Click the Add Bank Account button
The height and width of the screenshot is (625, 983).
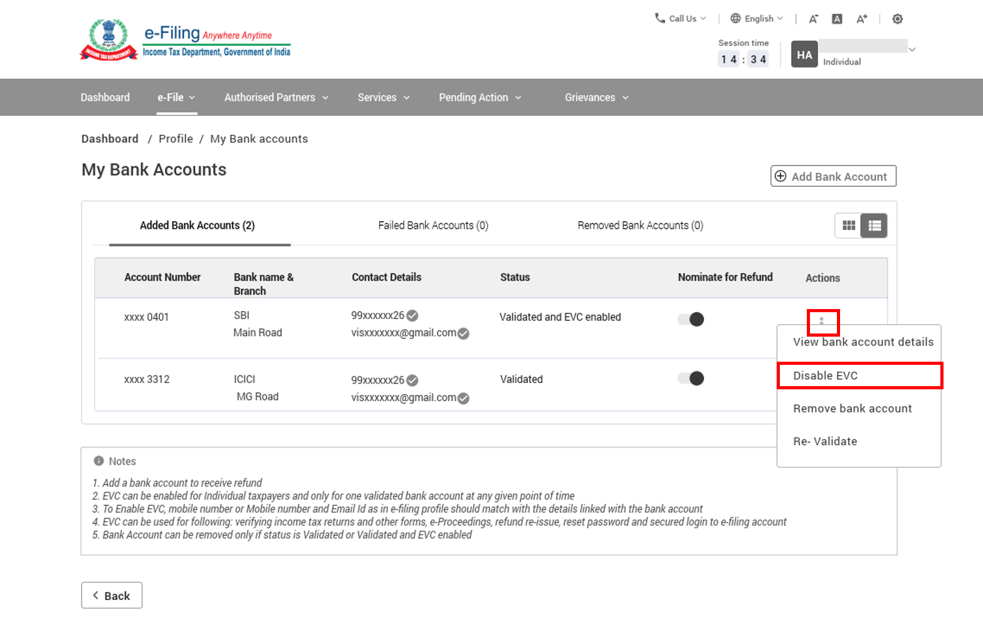(833, 176)
